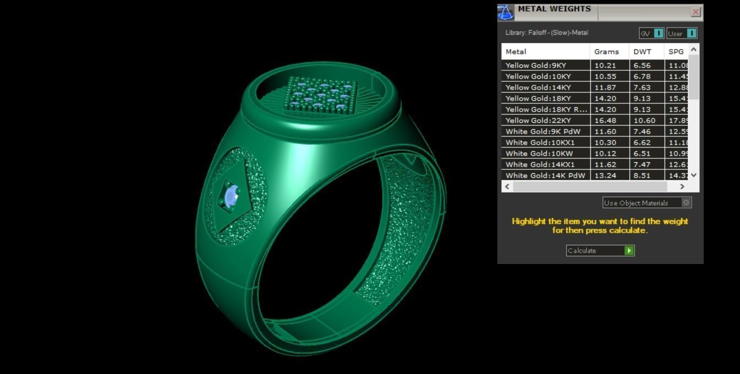The image size is (740, 374).
Task: Click the metal list scroll up arrow
Action: point(694,50)
